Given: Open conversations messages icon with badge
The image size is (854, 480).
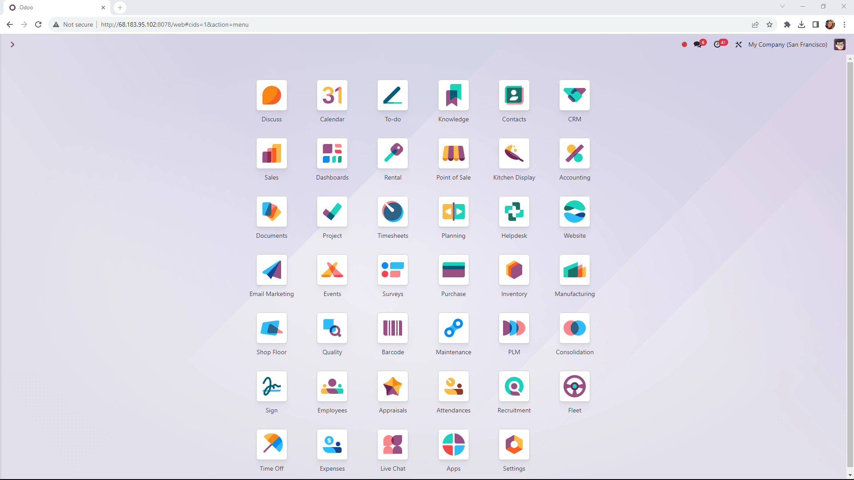Looking at the screenshot, I should click(x=697, y=44).
